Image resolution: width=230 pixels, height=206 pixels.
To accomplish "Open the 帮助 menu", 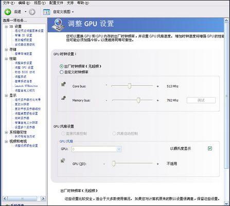I will click(x=83, y=3).
